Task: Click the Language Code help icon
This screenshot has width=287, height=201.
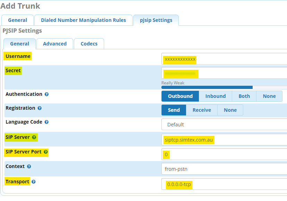Action: point(47,122)
